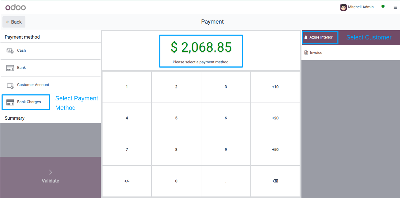
Task: Add 10 with the +10 key
Action: (x=275, y=87)
